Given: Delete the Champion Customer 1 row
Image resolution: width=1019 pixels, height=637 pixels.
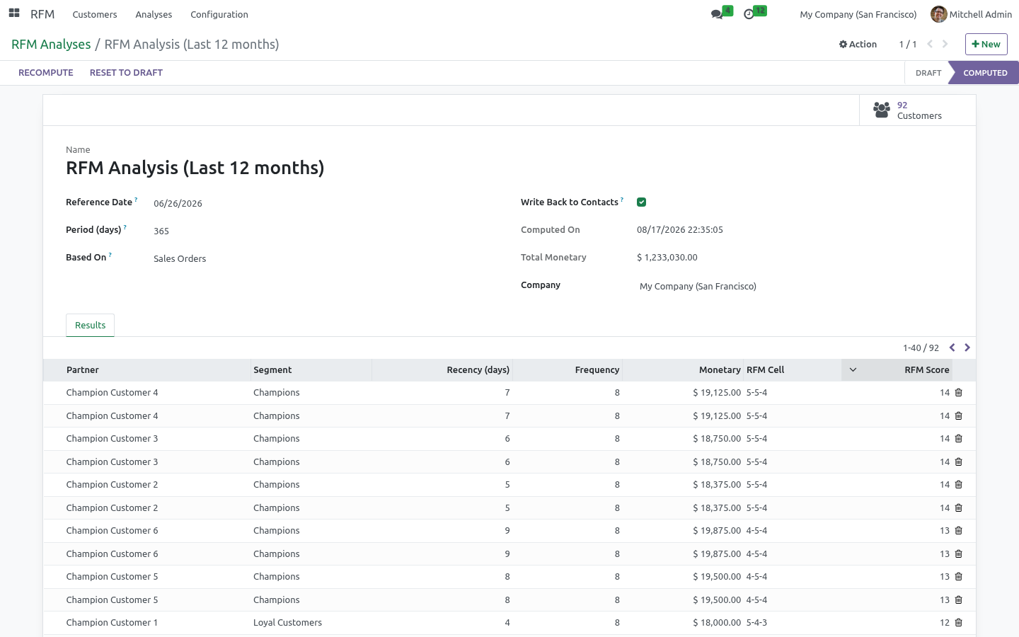Looking at the screenshot, I should tap(959, 623).
